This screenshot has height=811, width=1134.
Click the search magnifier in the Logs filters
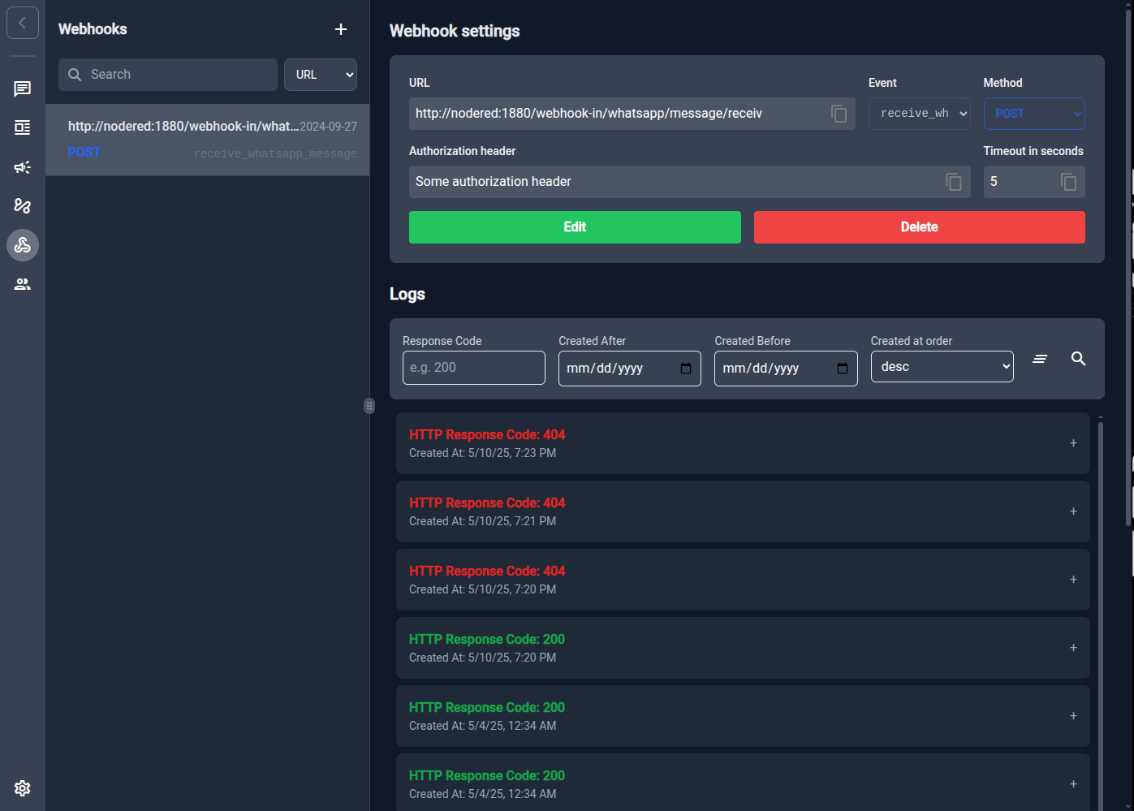click(x=1078, y=358)
